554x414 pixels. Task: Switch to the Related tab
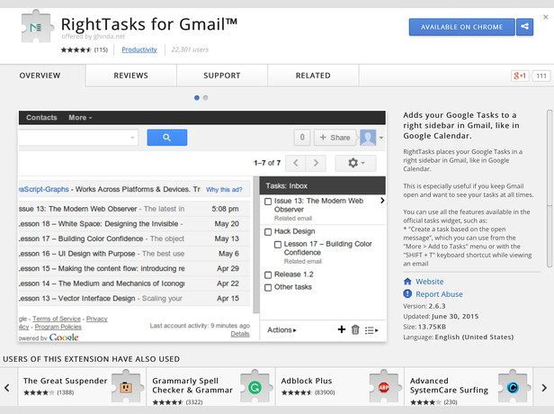click(x=313, y=76)
